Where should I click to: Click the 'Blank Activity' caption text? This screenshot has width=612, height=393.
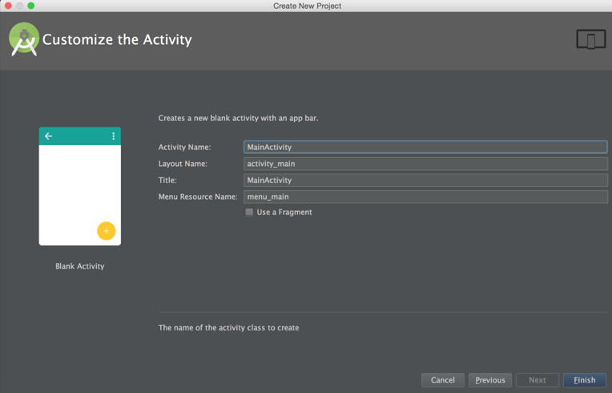(x=80, y=266)
